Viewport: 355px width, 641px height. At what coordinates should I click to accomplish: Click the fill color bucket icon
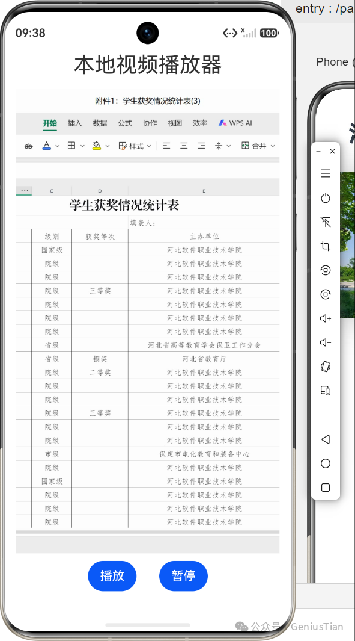96,146
